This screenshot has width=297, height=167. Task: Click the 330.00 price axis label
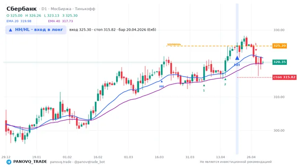[279, 30]
